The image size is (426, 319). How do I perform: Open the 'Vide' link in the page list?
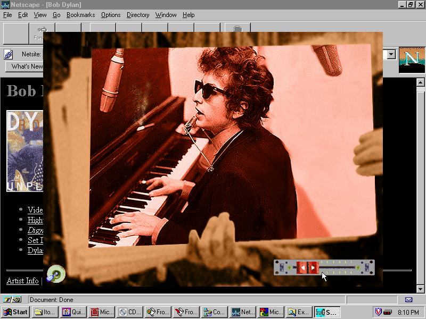(x=35, y=209)
